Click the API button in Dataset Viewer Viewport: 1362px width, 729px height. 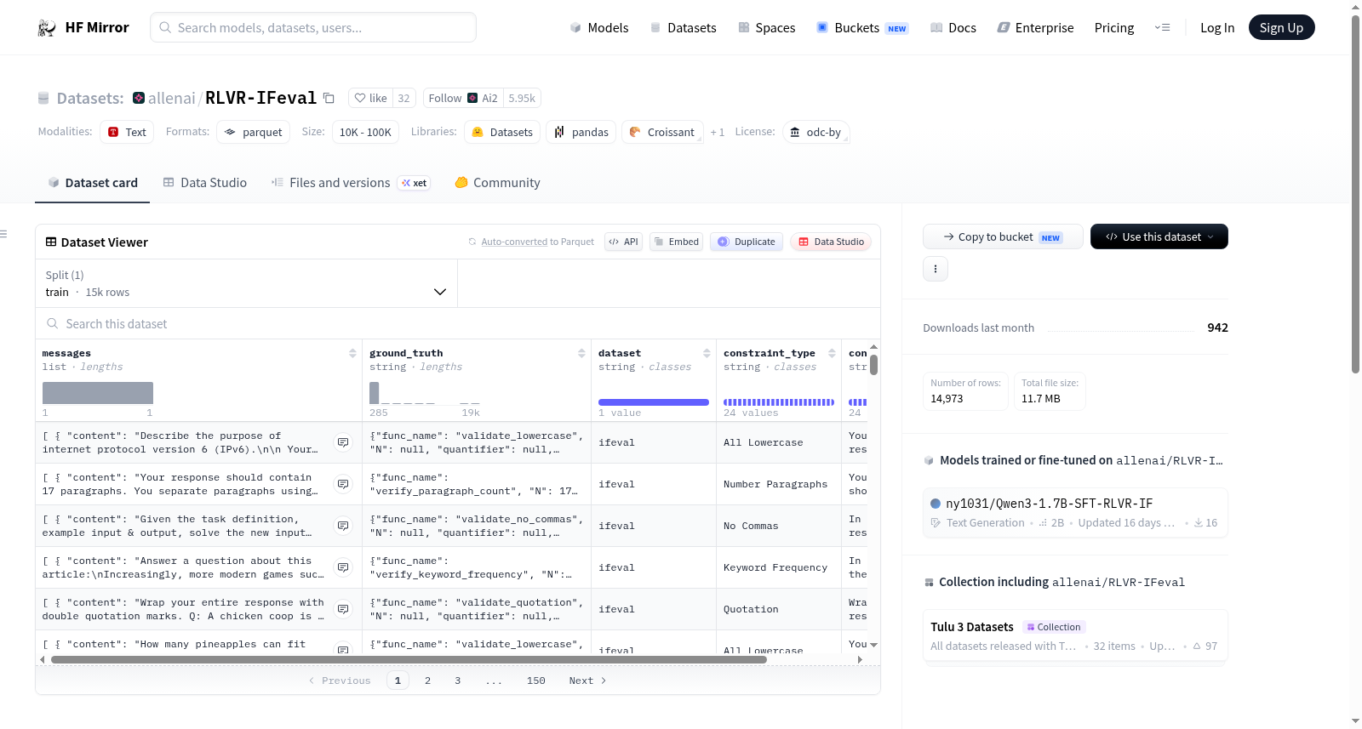(623, 242)
